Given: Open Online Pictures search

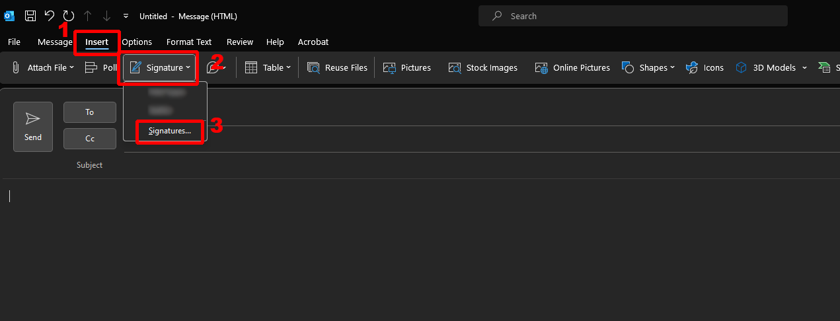Looking at the screenshot, I should click(572, 67).
